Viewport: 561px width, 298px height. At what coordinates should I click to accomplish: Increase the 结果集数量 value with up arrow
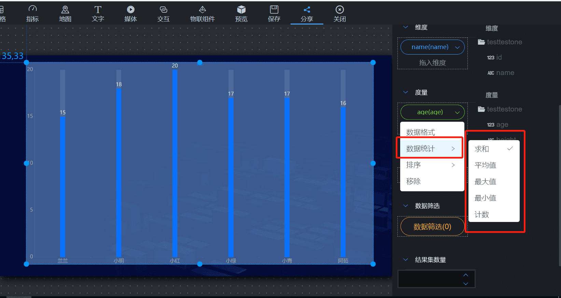pos(466,275)
